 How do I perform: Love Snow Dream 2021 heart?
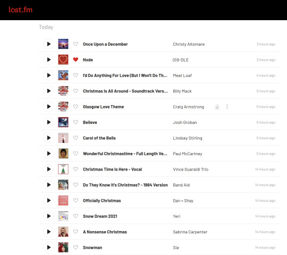75,216
